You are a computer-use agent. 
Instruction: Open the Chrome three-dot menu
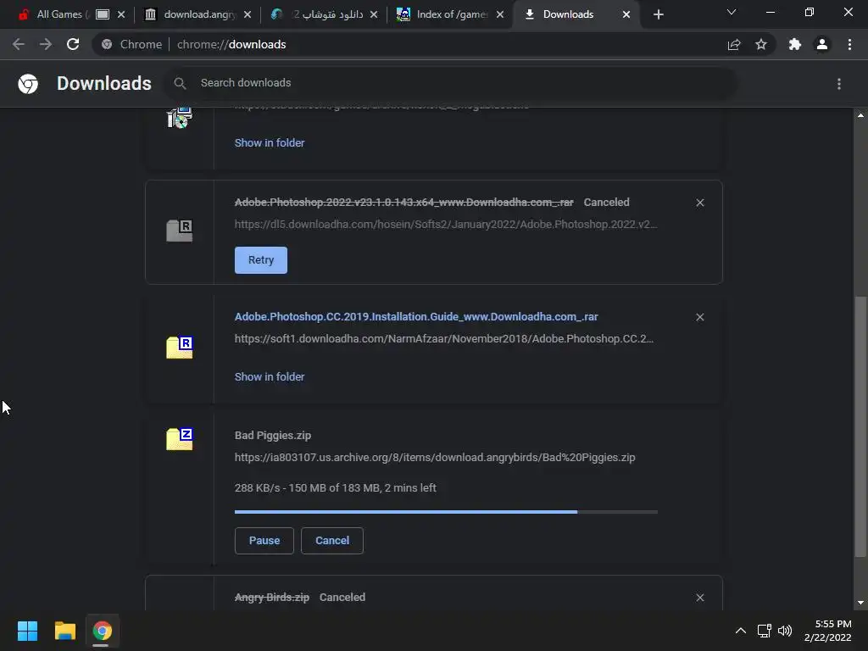coord(849,44)
